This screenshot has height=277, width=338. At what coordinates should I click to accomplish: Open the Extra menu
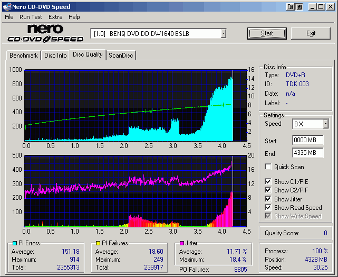(55, 17)
